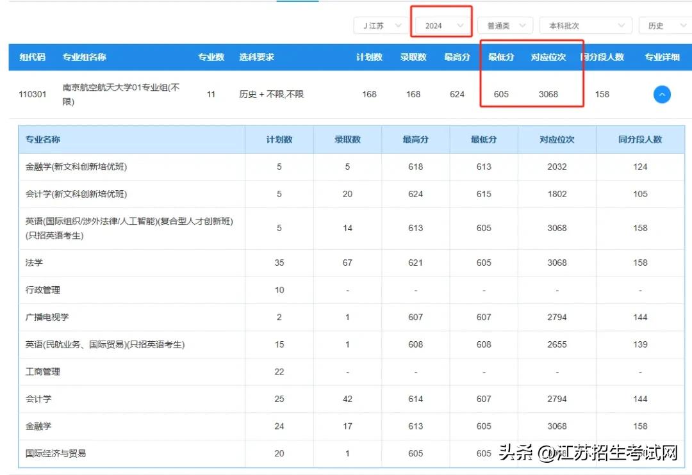This screenshot has width=692, height=475.
Task: Open the 普通类 category dropdown
Action: pos(506,26)
